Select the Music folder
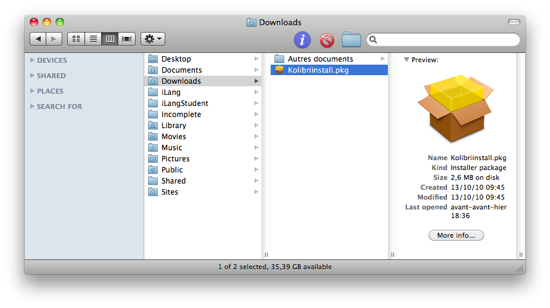 tap(203, 147)
